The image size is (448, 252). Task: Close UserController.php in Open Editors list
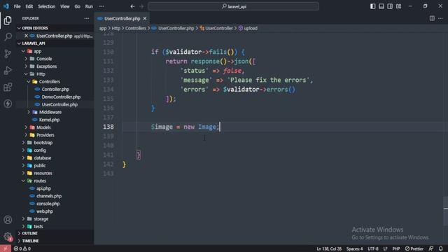pos(27,36)
